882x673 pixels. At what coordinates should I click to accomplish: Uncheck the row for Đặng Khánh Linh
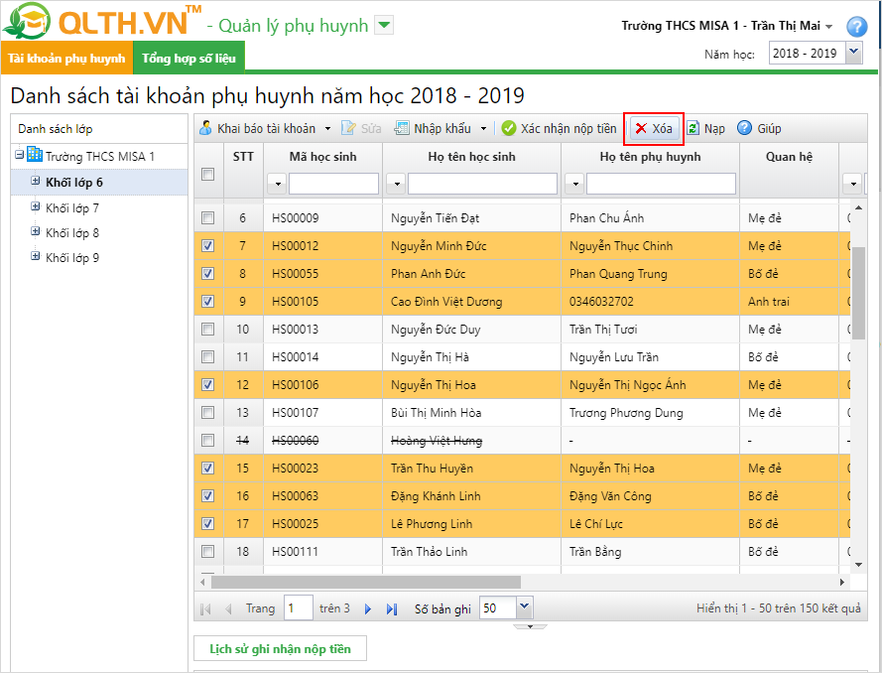208,495
